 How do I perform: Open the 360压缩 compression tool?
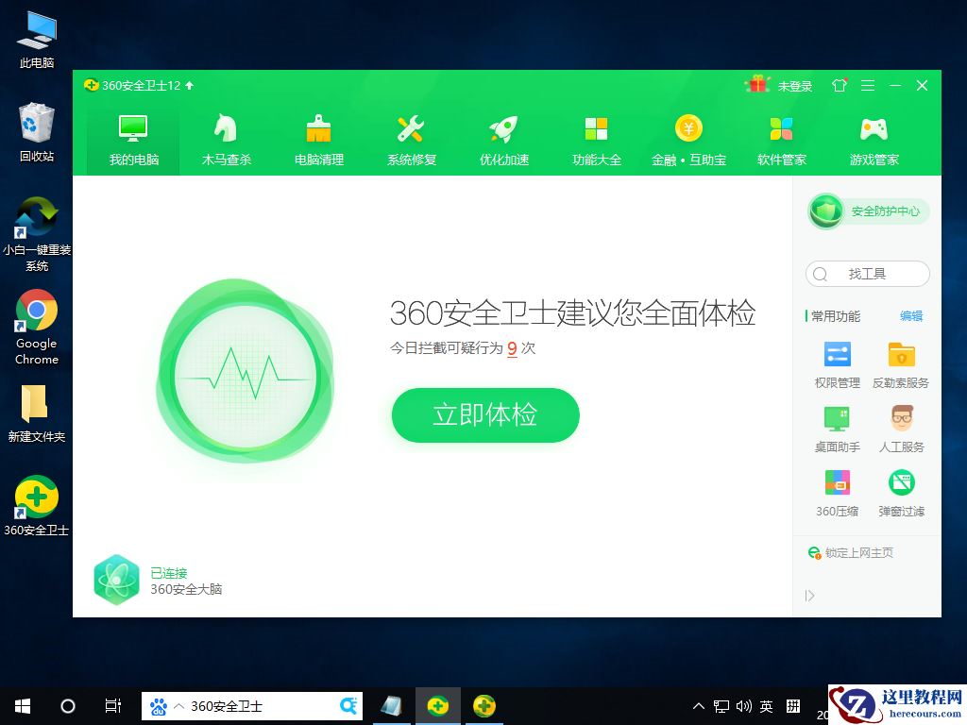(x=835, y=492)
